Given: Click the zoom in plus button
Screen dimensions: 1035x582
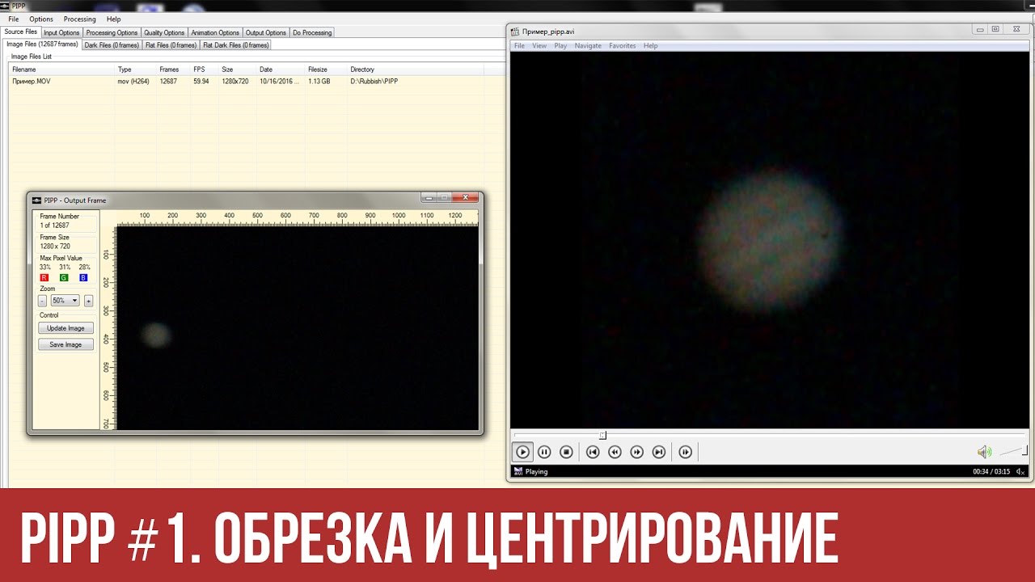Looking at the screenshot, I should coord(88,301).
